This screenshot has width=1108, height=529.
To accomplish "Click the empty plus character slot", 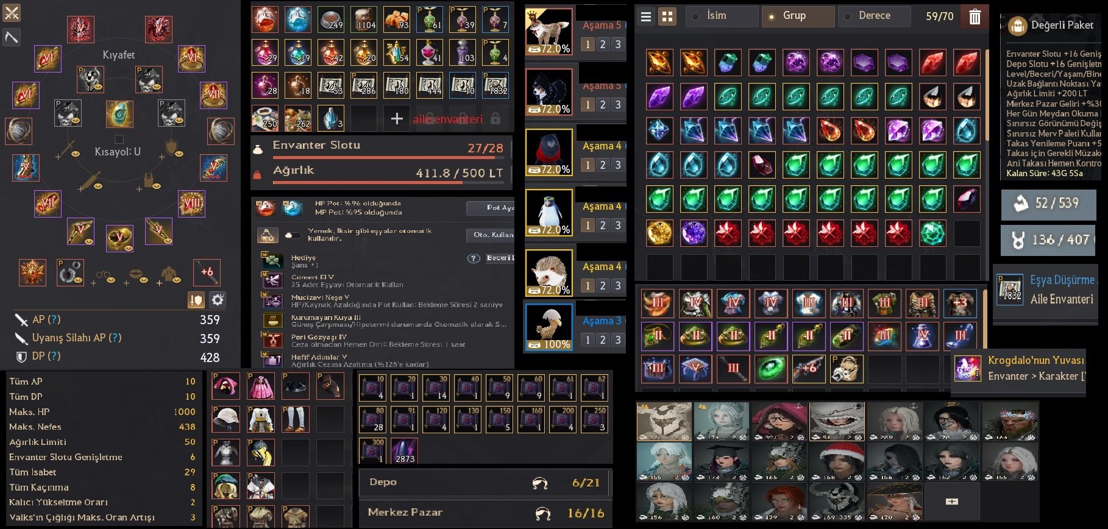I will tap(952, 501).
